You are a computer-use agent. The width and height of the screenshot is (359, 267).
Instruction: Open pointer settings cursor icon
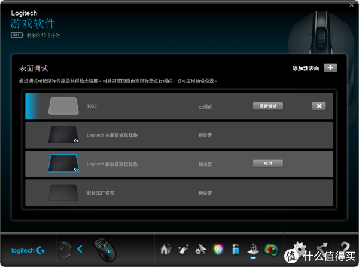[x=201, y=248]
